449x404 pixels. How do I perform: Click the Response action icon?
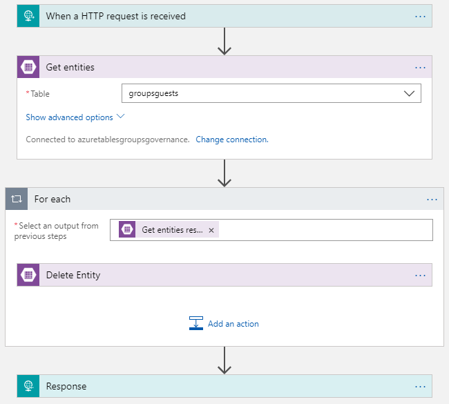[28, 386]
